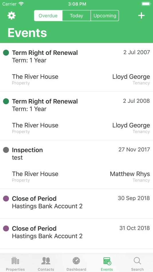Open the Contacts people icon tab

click(46, 264)
